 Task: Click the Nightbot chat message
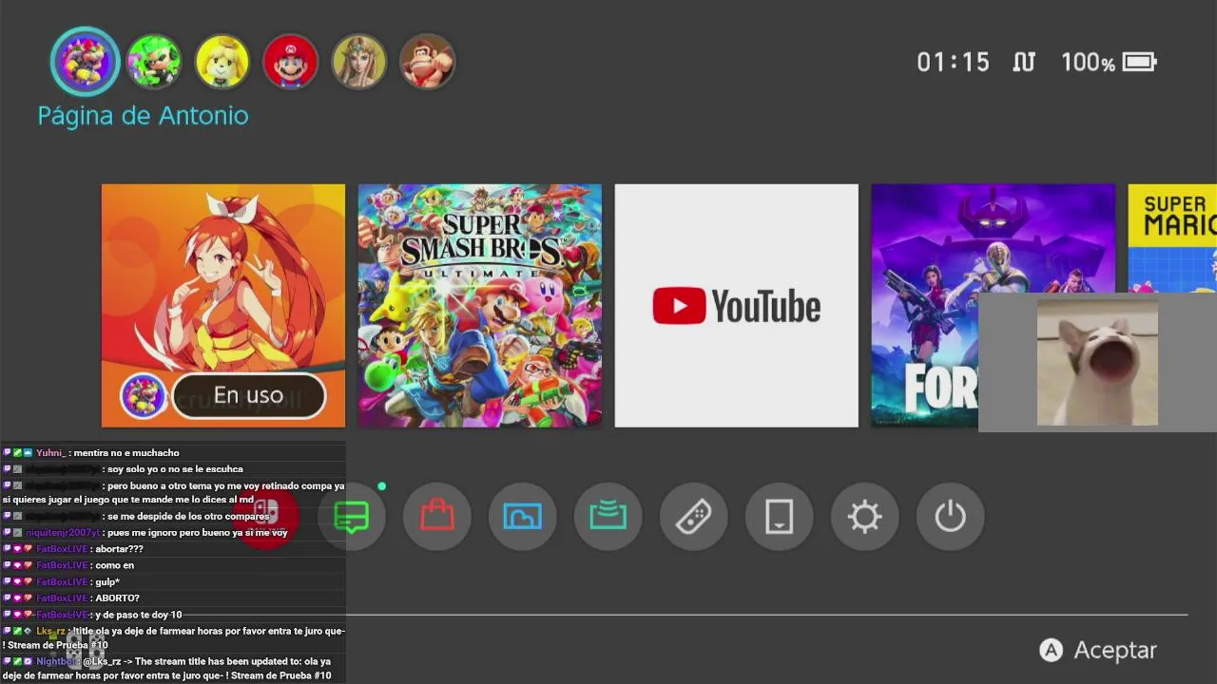(x=173, y=668)
